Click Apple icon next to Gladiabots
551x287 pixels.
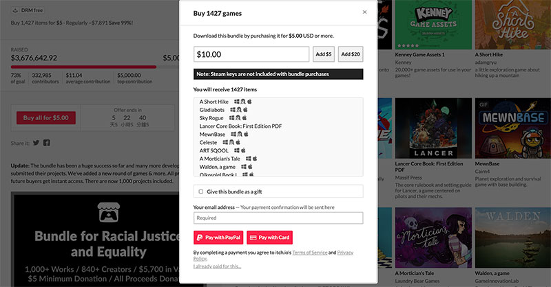pos(245,110)
